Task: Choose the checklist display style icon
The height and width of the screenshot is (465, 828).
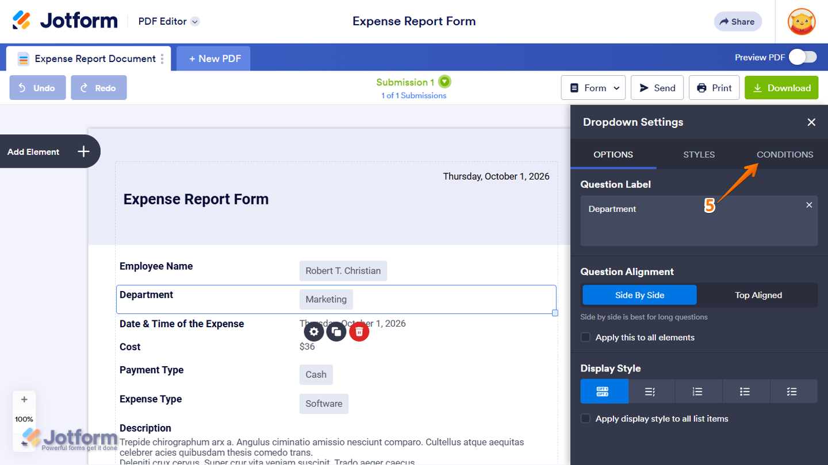Action: coord(793,392)
